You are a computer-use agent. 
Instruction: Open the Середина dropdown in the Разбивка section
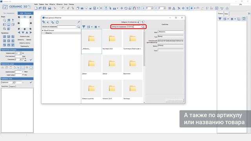pos(13,82)
